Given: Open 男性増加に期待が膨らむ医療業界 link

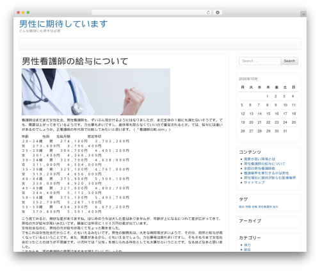Looking at the screenshot, I should click(269, 177).
